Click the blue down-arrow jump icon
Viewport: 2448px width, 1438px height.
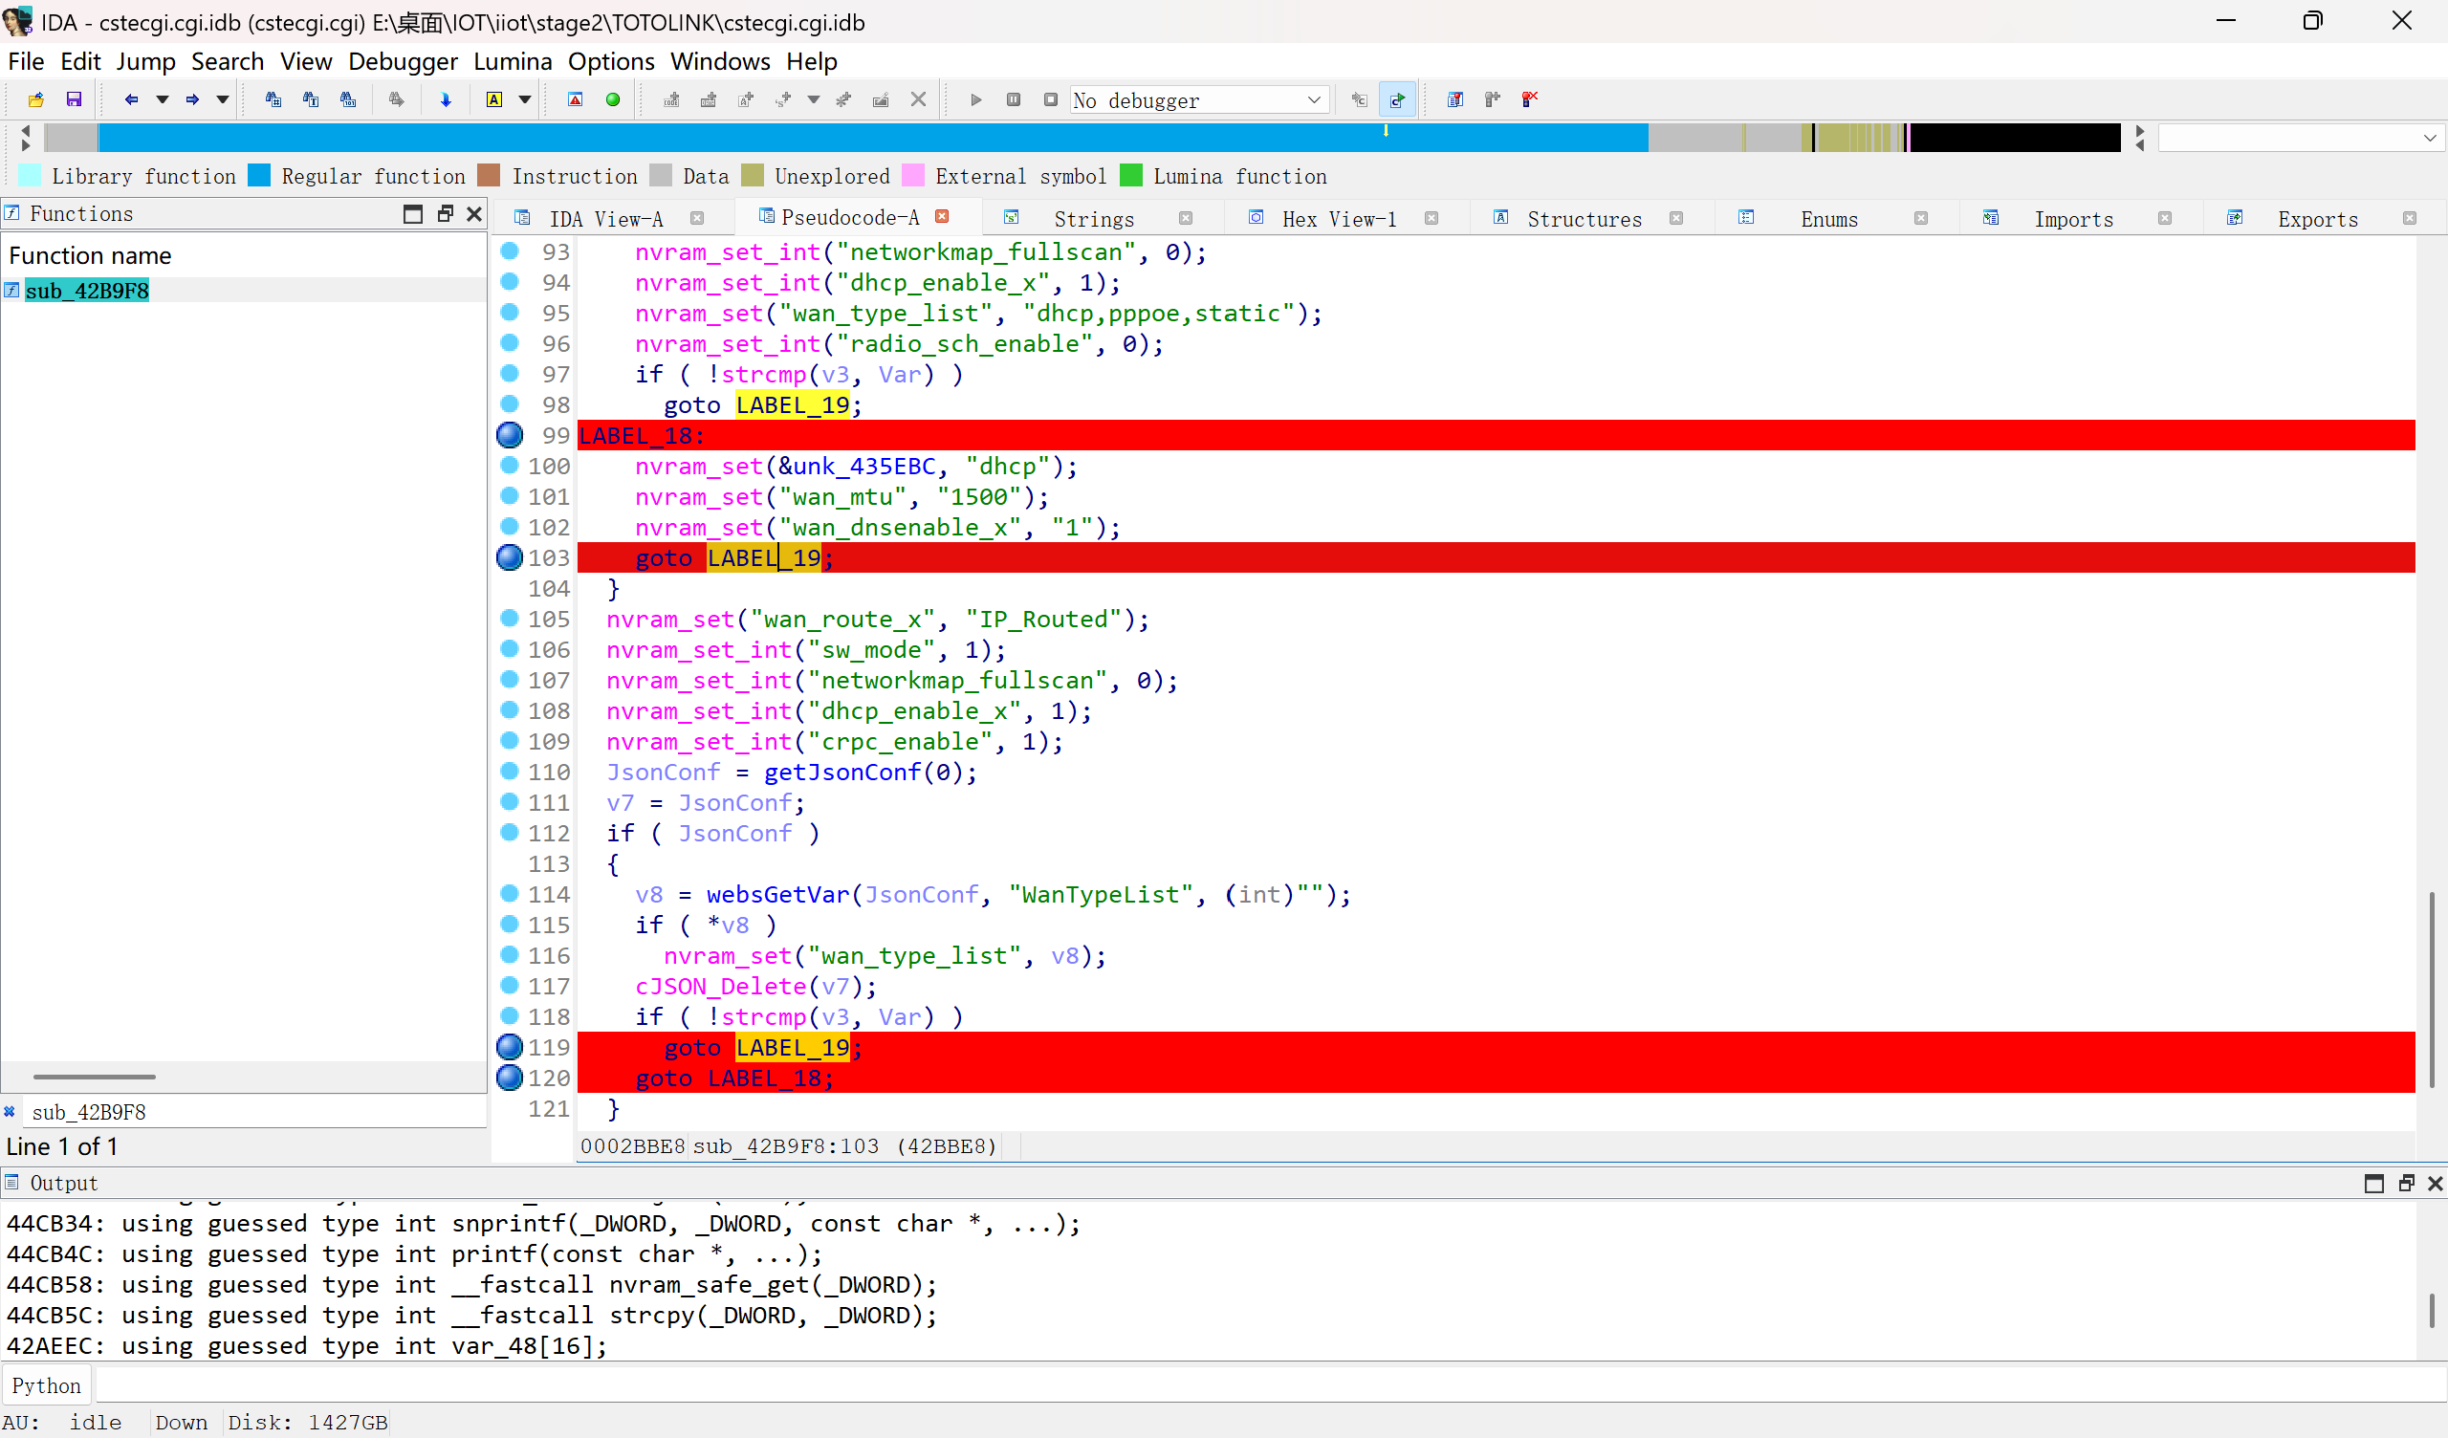click(446, 100)
